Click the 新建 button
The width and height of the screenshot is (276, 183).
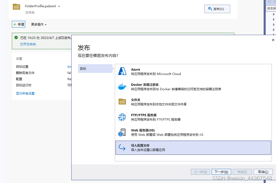coord(19,24)
